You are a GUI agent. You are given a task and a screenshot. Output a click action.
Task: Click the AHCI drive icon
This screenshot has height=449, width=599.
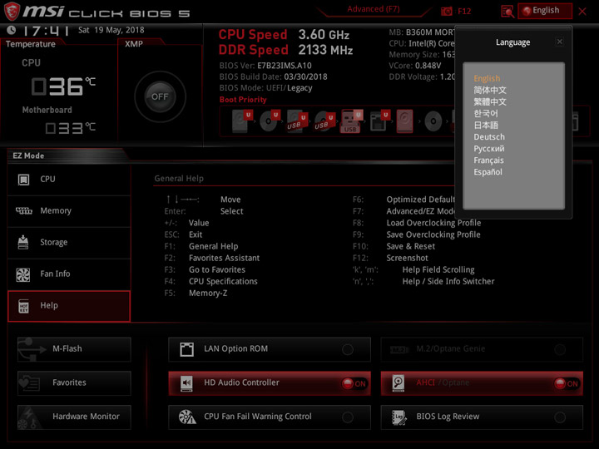(399, 383)
